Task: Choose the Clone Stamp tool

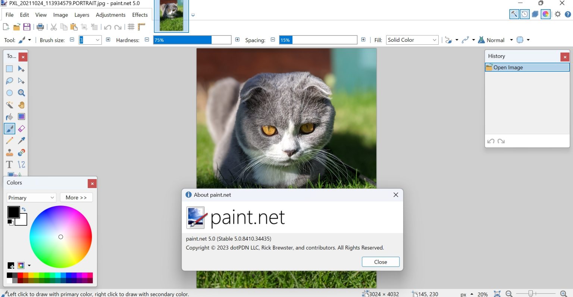Action: click(10, 153)
